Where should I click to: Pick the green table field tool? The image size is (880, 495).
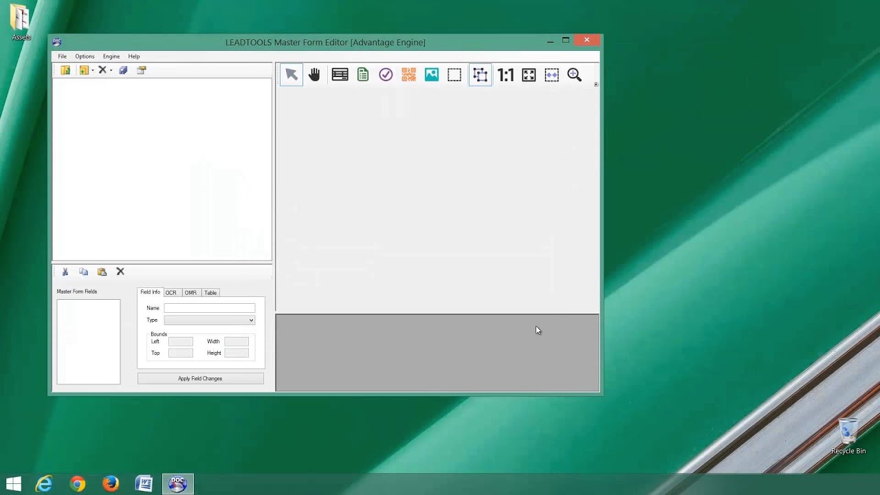pyautogui.click(x=363, y=75)
